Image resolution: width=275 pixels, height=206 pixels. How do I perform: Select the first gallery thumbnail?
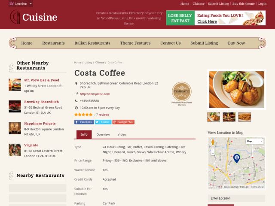[214, 117]
